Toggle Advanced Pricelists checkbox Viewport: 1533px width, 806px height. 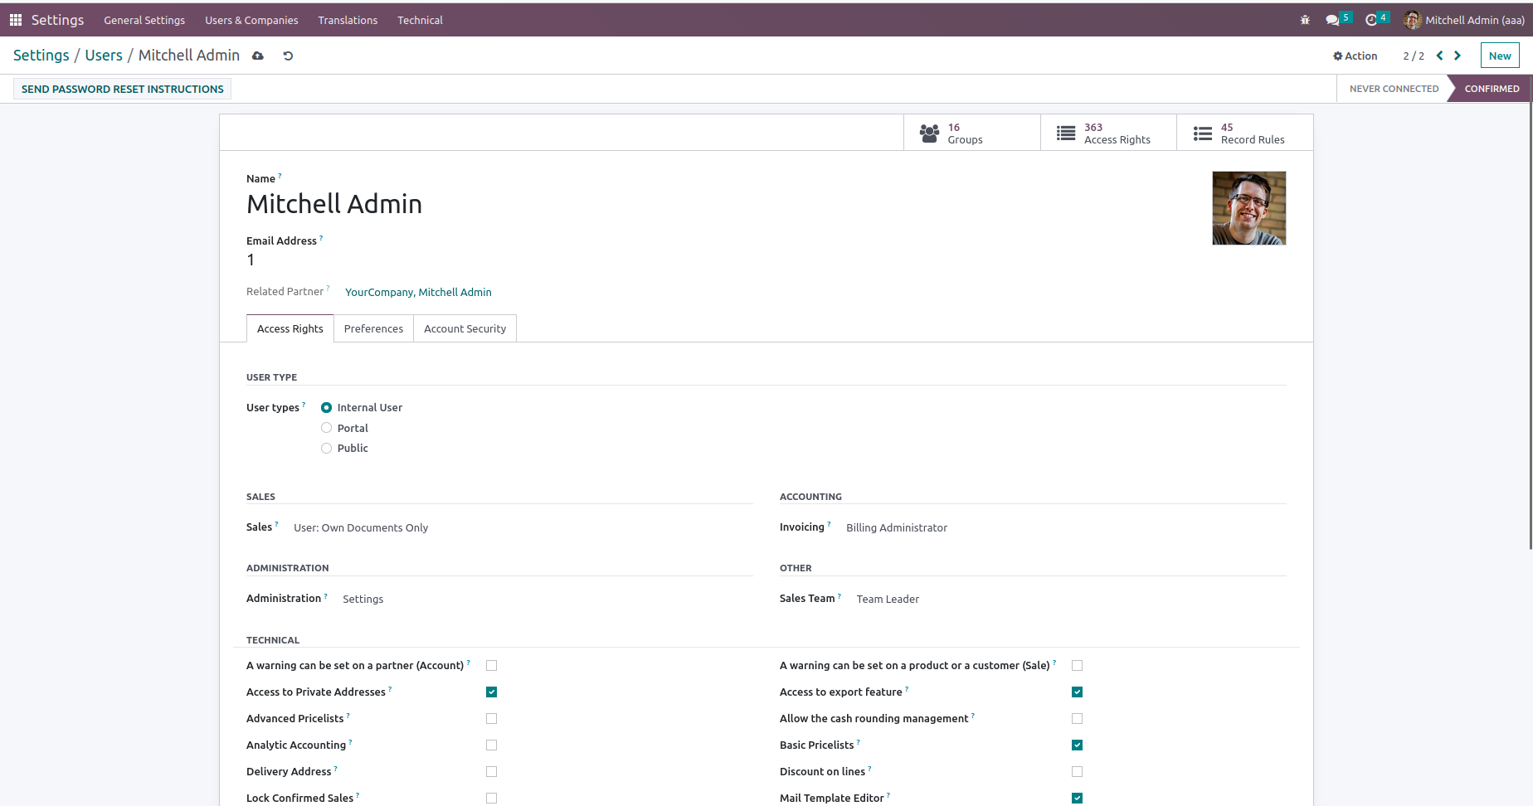point(492,718)
